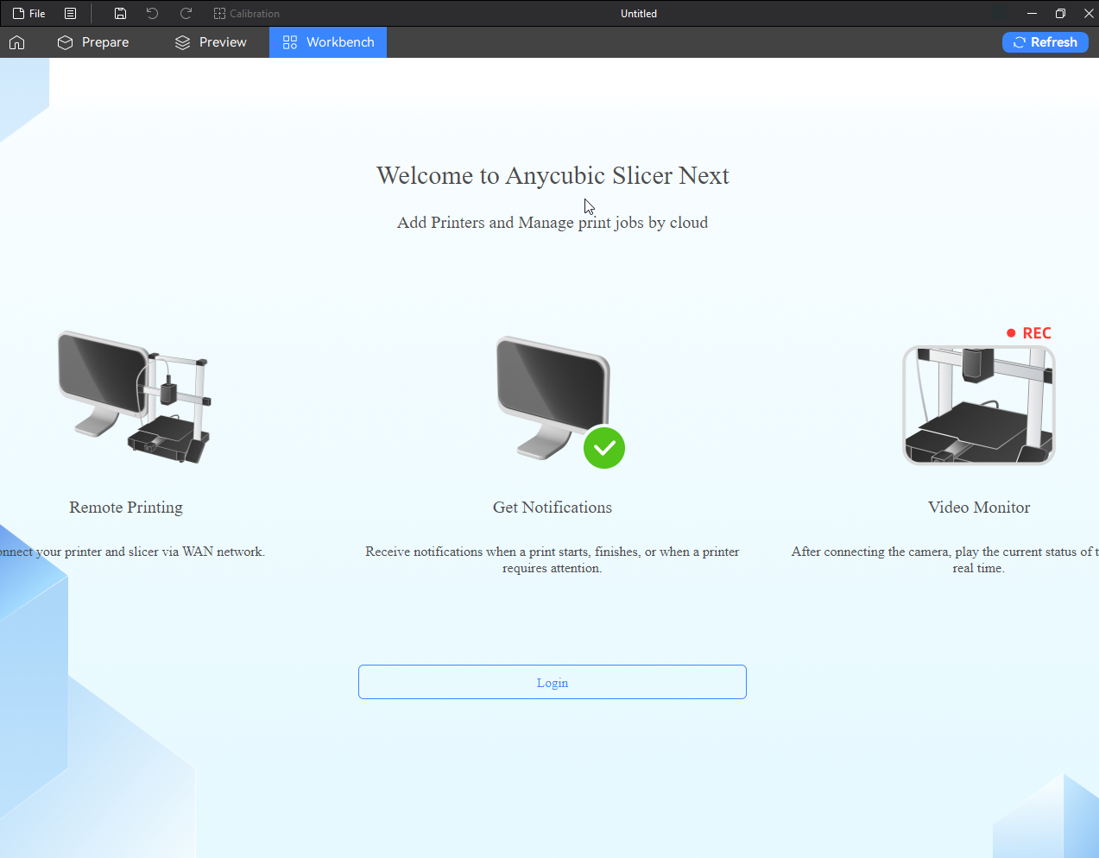The image size is (1099, 858).
Task: Minimize the Anycubic Slicer window
Action: tap(1032, 14)
